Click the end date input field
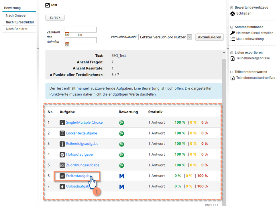The image size is (275, 206). pos(81,40)
